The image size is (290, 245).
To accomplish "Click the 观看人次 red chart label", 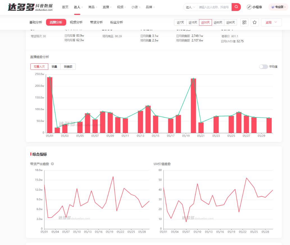I will pos(39,66).
